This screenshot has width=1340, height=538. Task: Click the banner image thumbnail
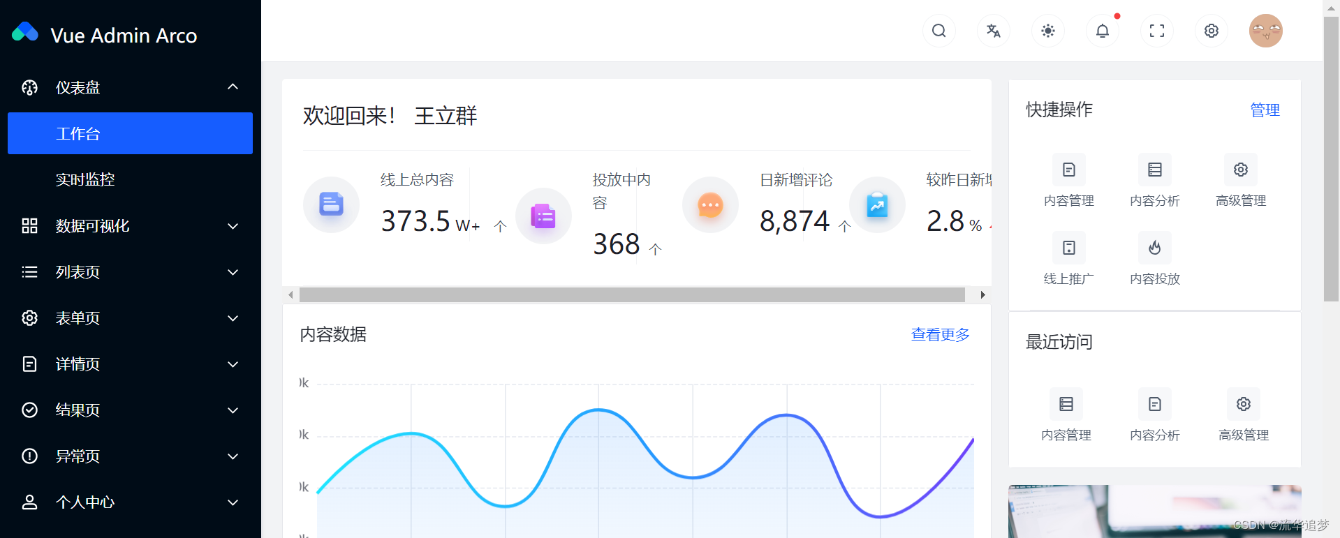click(1155, 511)
